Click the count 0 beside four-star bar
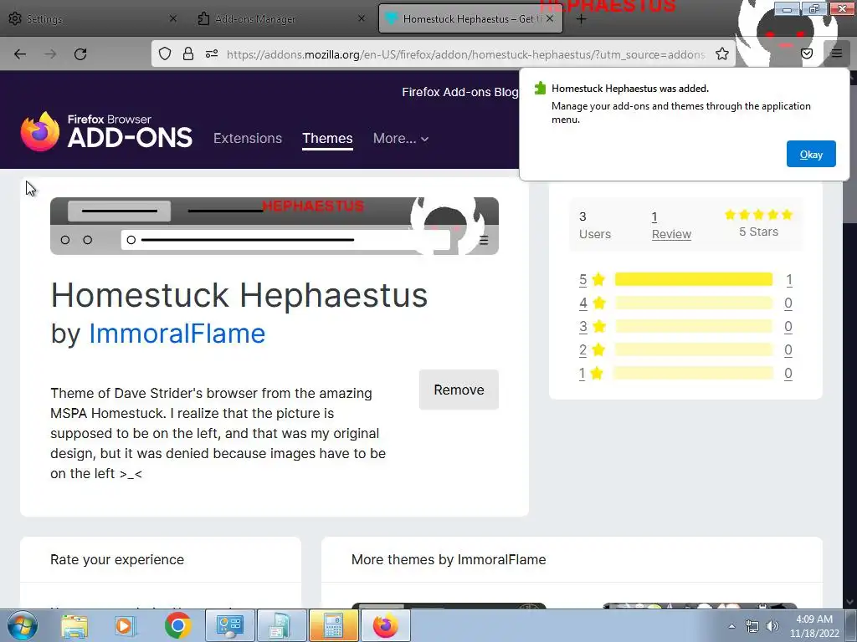 pyautogui.click(x=788, y=303)
